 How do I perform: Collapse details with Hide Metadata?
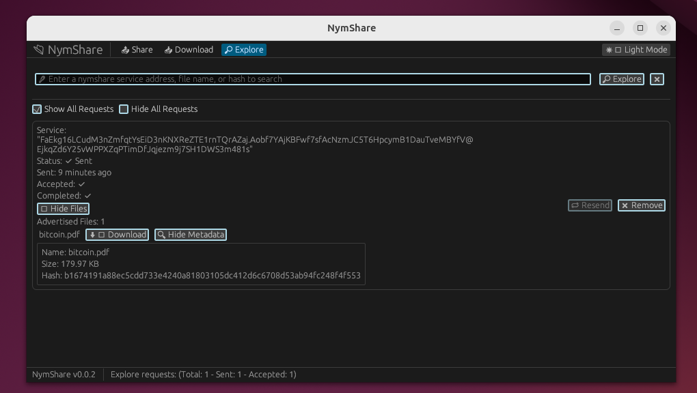pyautogui.click(x=191, y=235)
